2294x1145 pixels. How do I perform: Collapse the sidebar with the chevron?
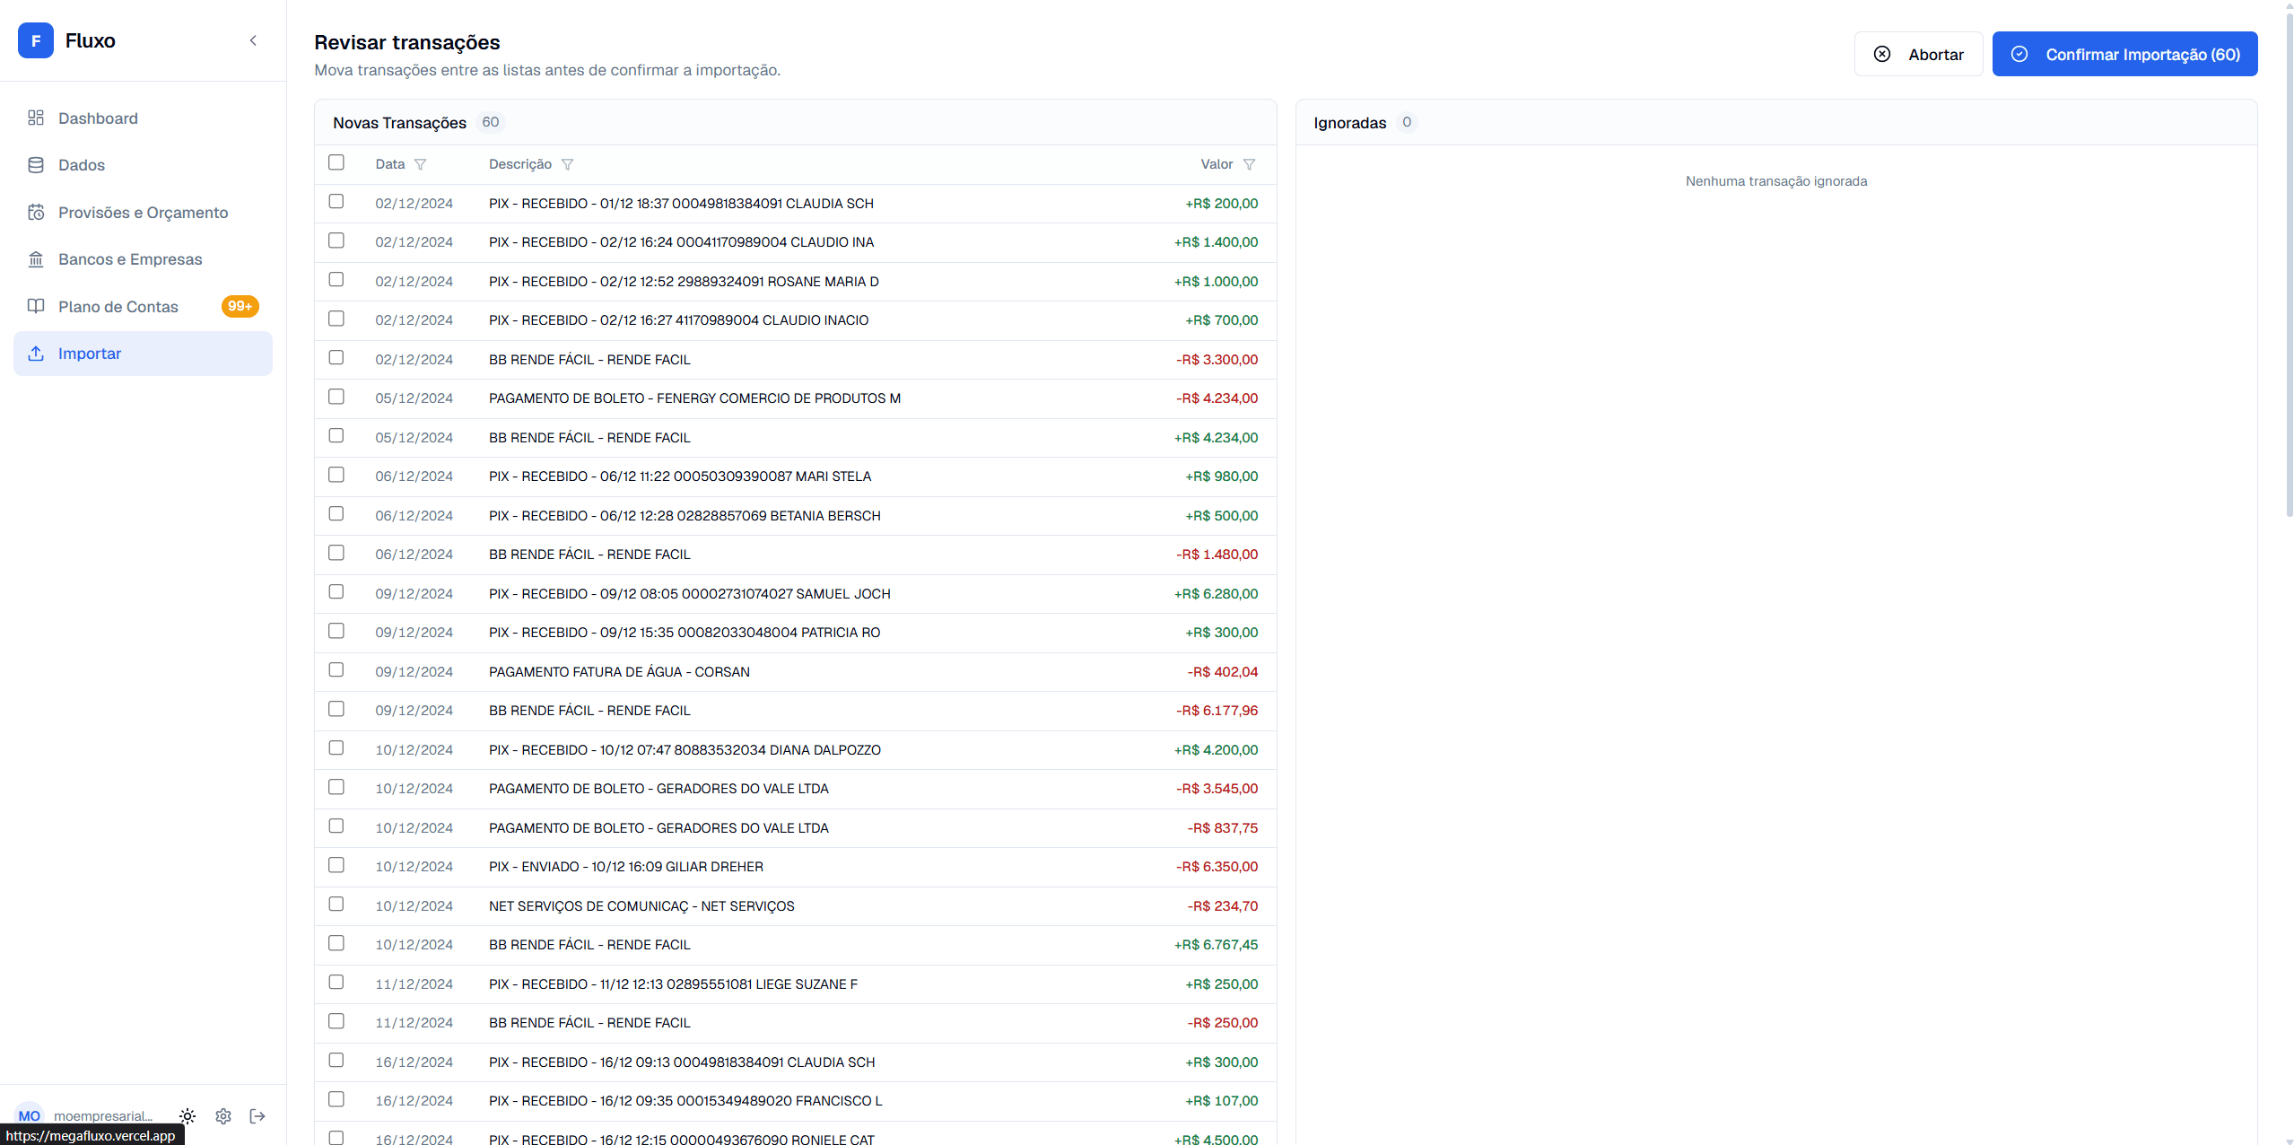[x=253, y=40]
